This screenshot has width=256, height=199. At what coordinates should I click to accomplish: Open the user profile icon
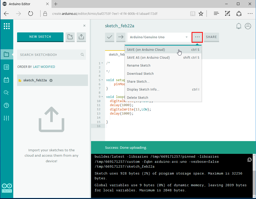(248, 26)
